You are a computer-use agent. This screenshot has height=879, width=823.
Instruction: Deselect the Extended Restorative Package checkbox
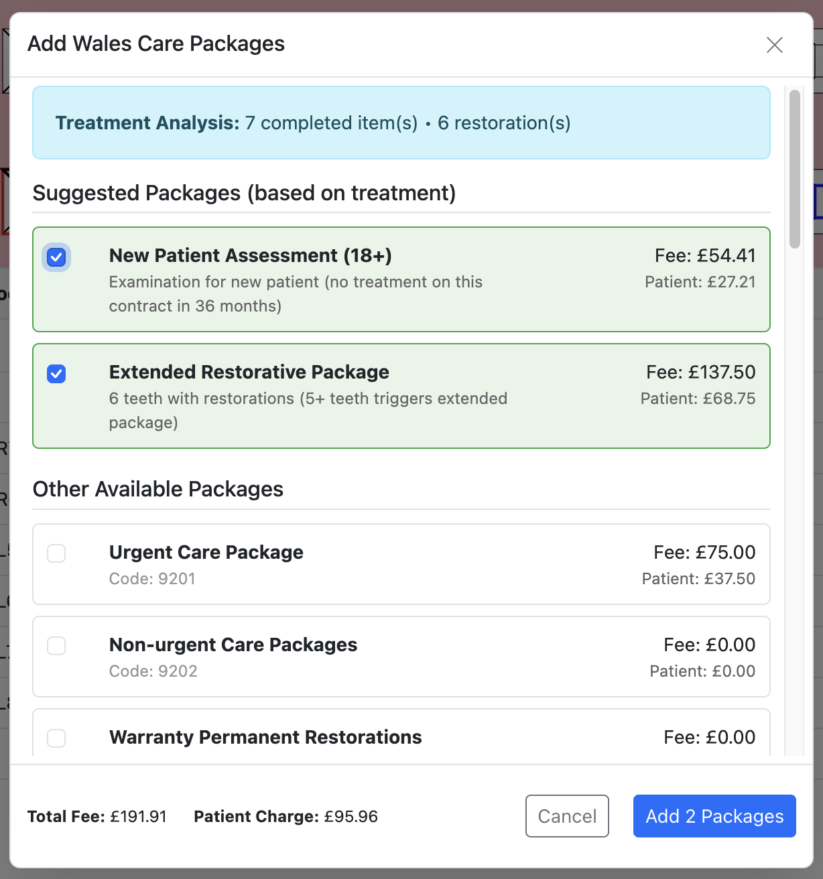coord(56,374)
